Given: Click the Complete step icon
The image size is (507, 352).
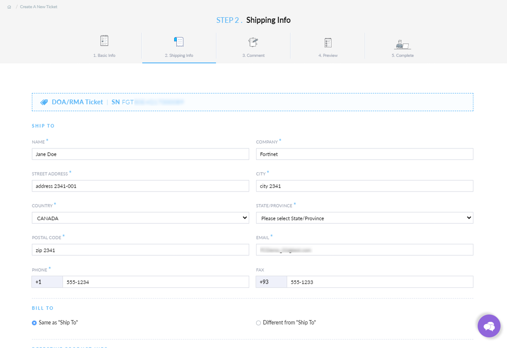Looking at the screenshot, I should [x=402, y=44].
